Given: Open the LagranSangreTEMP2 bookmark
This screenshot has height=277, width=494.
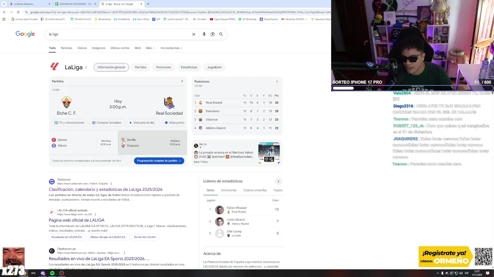Looking at the screenshot, I should point(223,19).
